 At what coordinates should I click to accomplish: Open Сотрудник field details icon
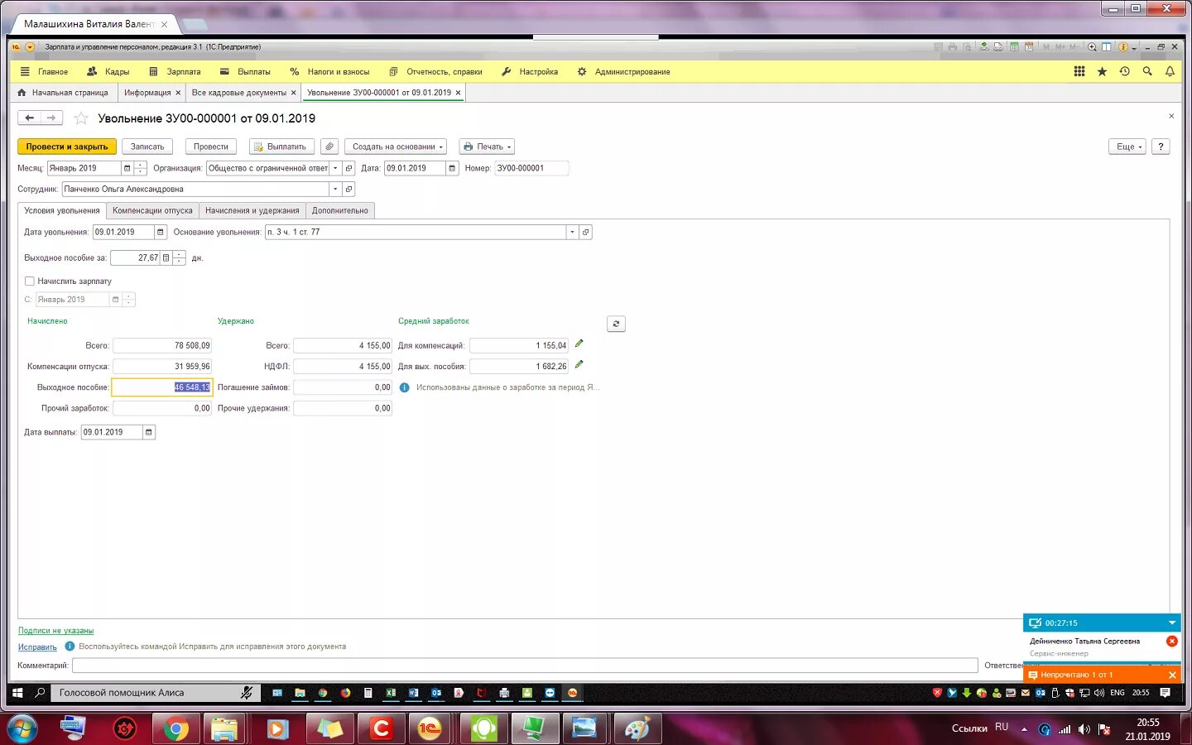(x=348, y=190)
